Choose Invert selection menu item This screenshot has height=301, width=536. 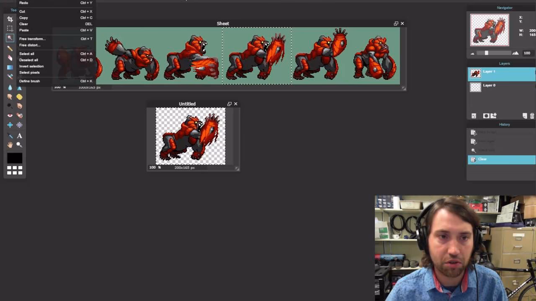(56, 66)
